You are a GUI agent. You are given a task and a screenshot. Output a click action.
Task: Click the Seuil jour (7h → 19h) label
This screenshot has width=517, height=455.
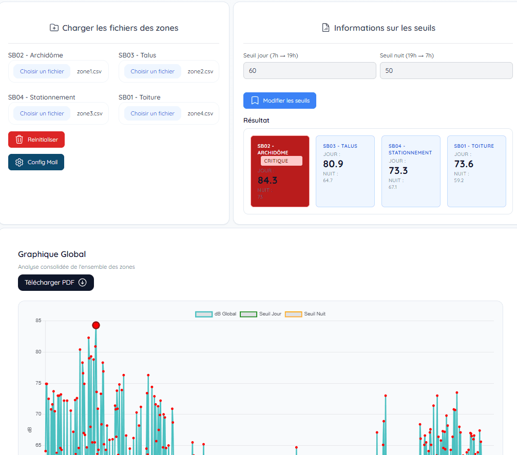pos(271,55)
